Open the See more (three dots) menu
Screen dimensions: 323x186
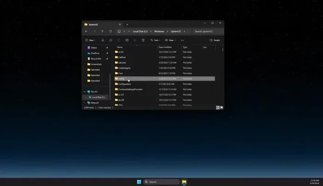point(182,40)
